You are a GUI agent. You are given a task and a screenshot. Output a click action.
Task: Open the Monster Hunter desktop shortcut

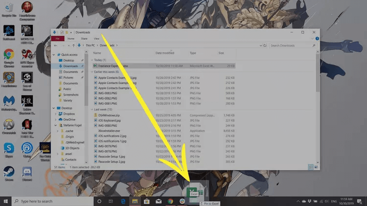tap(27, 35)
